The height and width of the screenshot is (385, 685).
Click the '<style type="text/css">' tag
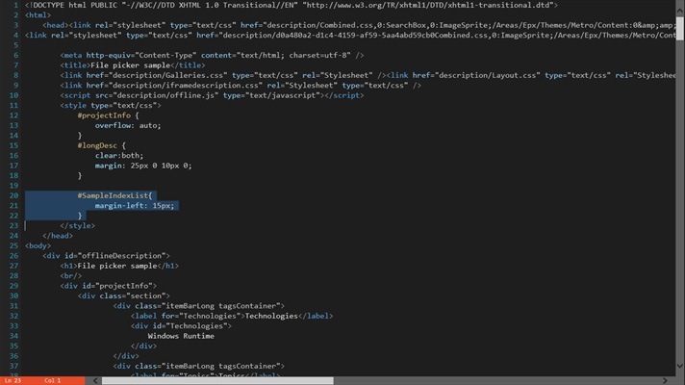[x=111, y=105]
